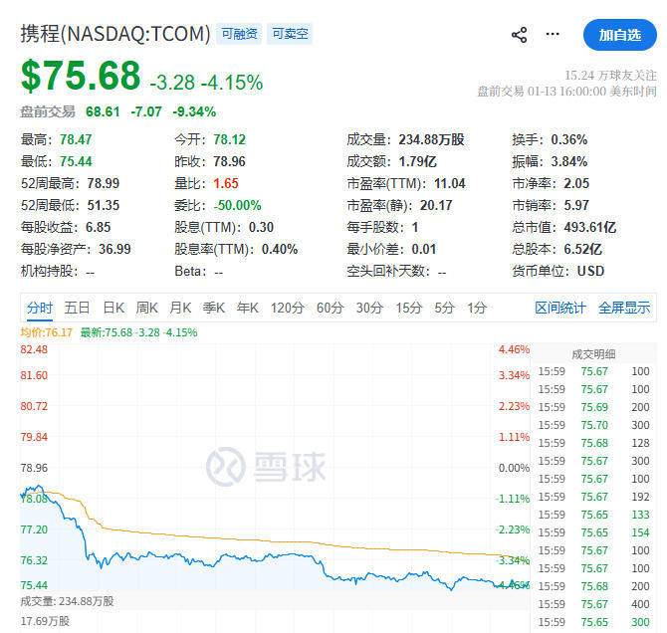Click the 加自选 button

point(620,35)
